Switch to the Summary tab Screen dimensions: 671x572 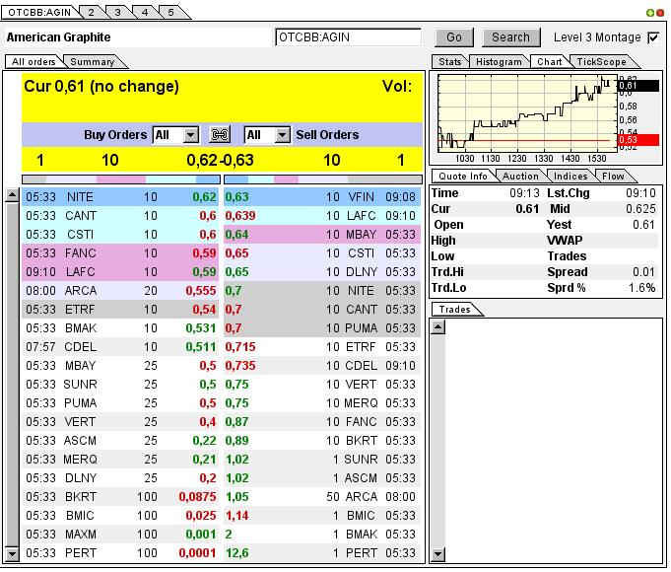tap(92, 62)
